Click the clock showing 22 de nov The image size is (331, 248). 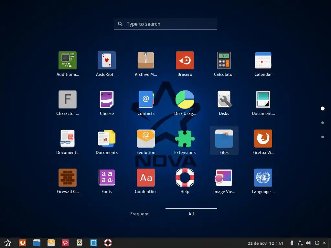tap(265, 243)
